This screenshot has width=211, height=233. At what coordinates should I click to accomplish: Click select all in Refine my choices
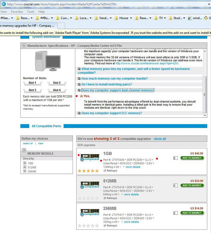pos(28,144)
